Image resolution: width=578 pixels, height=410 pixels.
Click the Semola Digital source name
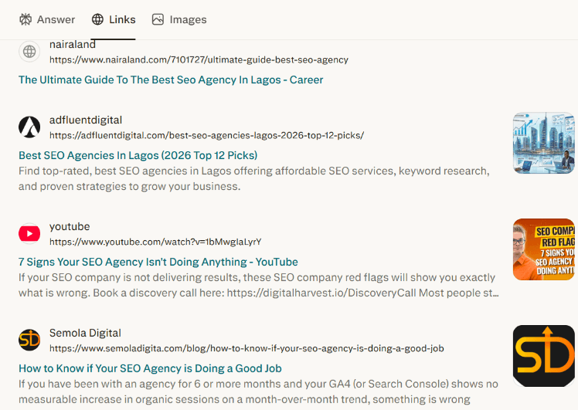pos(85,333)
